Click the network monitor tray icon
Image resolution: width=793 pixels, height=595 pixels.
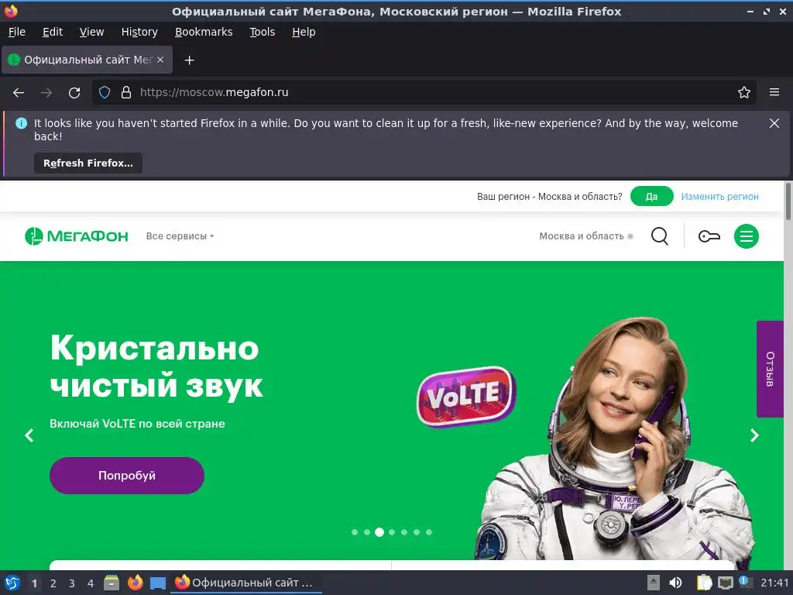coord(725,583)
